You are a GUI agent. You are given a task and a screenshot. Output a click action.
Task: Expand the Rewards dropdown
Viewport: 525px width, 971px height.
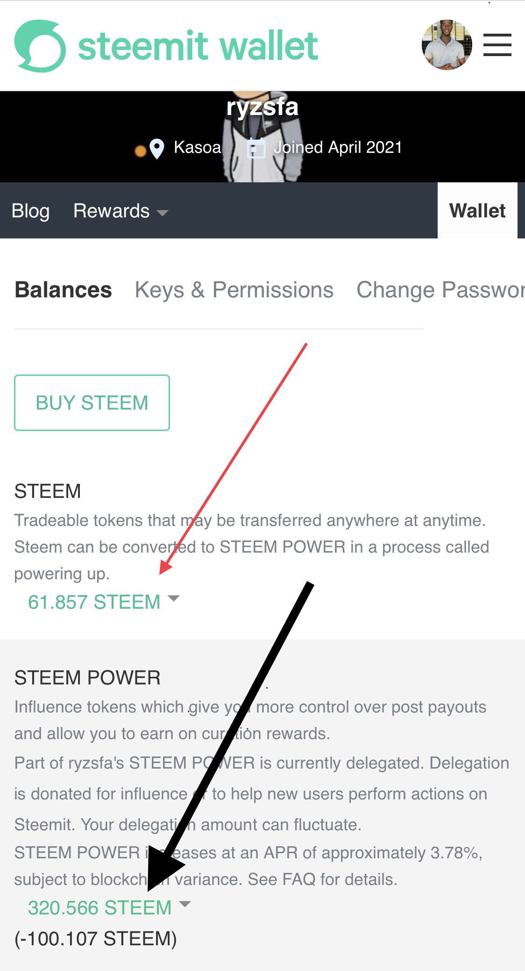(121, 211)
